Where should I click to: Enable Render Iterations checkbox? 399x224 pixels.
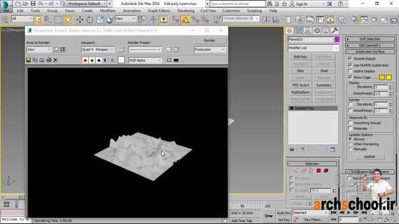[350, 104]
